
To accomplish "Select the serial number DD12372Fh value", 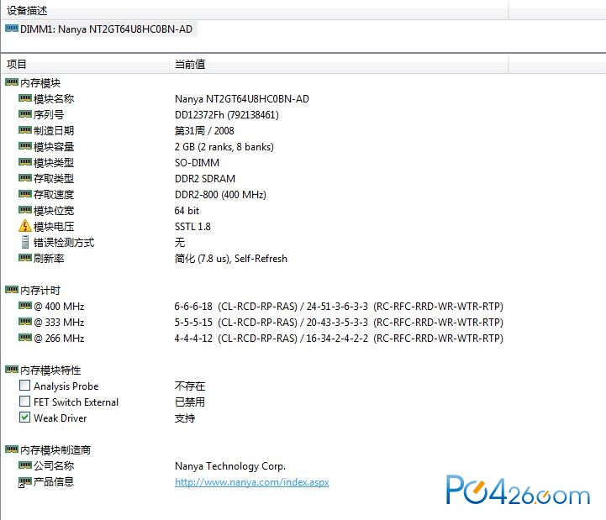I will tap(226, 115).
